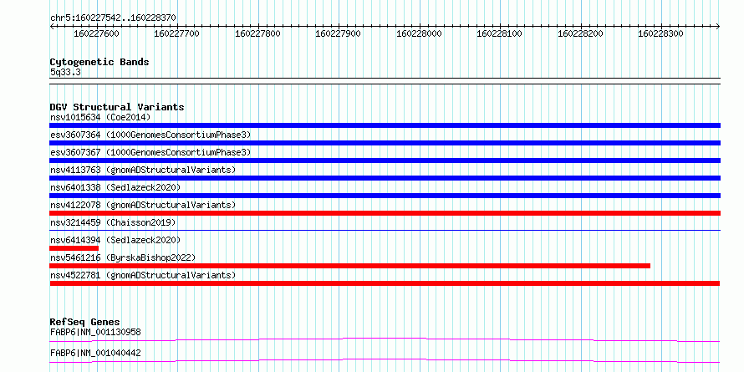The height and width of the screenshot is (372, 744).
Task: Open variant nsv4113763 label
Action: tap(142, 170)
